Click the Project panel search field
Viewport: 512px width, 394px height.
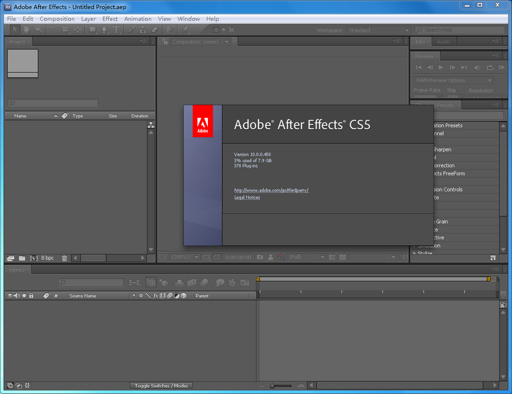(53, 103)
